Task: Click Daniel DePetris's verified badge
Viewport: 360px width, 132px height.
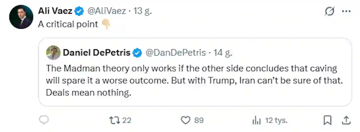Action: pos(138,53)
